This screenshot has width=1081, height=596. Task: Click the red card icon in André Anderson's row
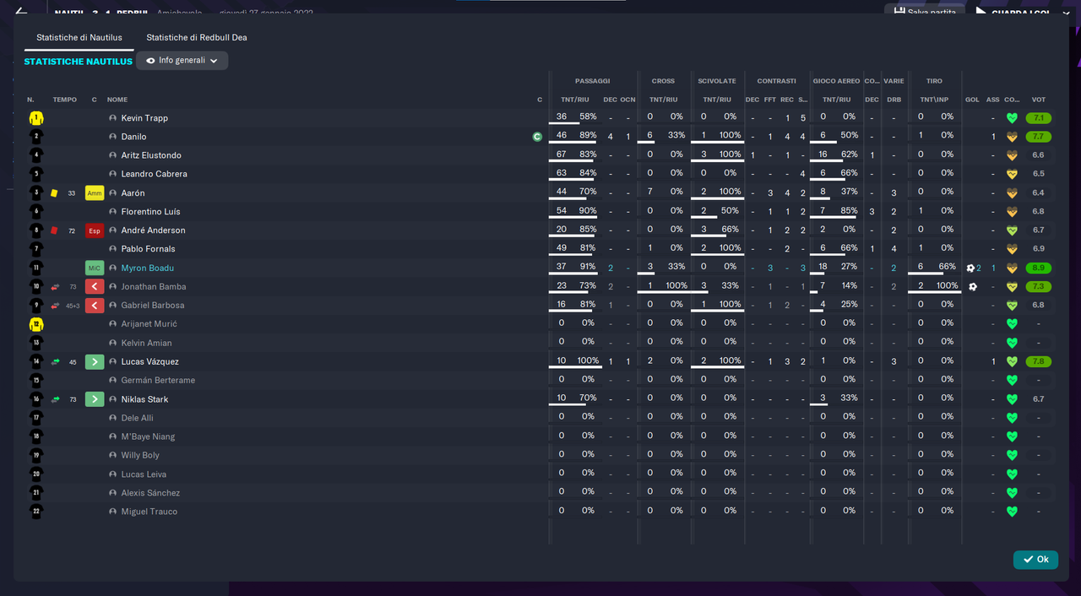point(54,230)
